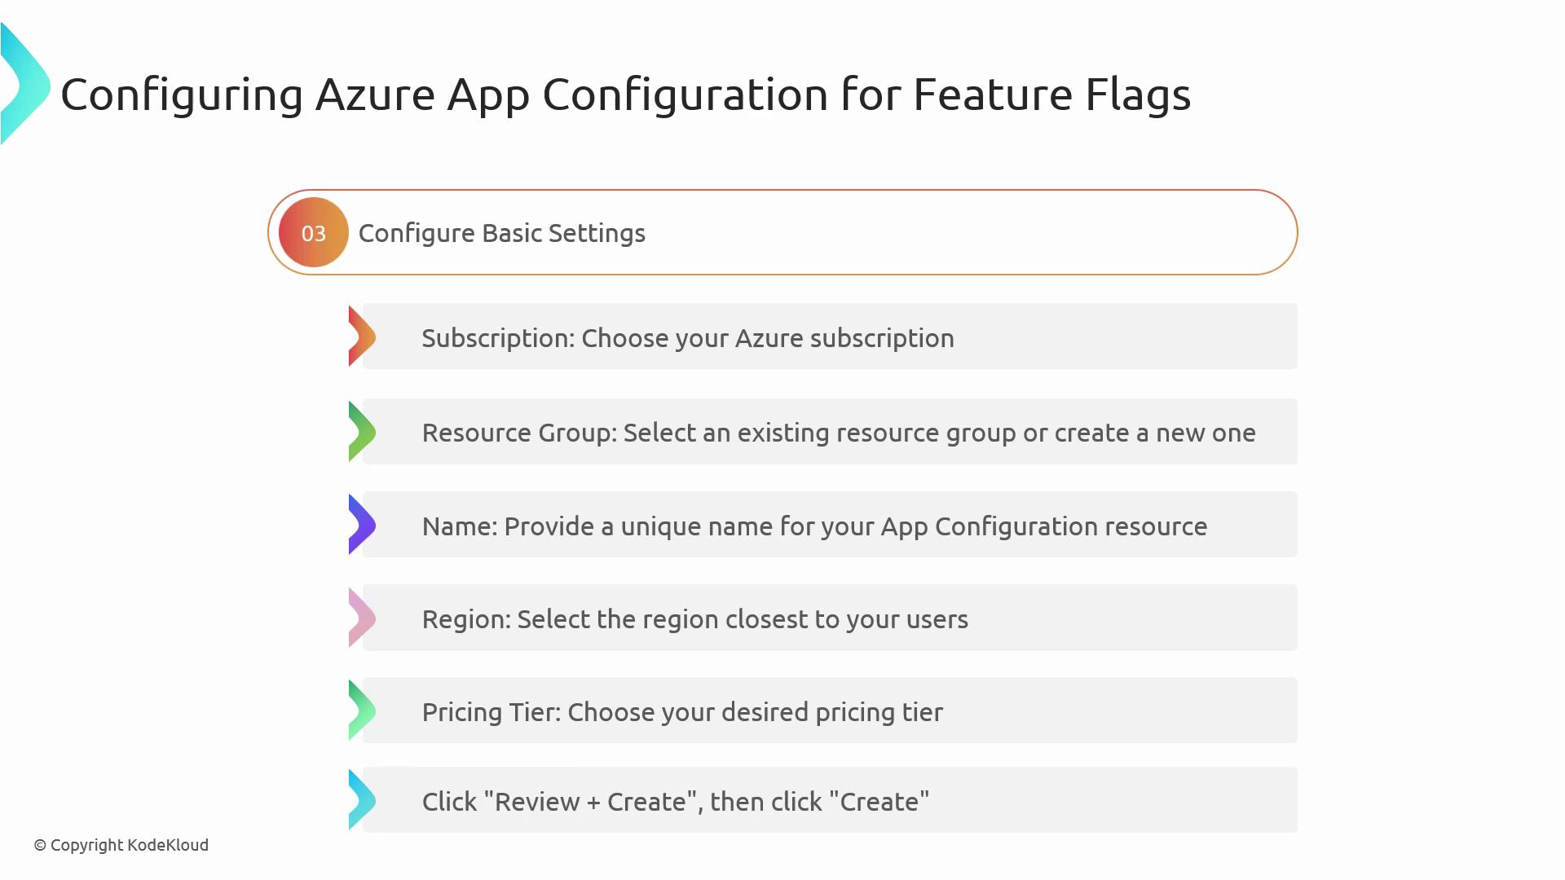Screen dimensions: 1565x880
Task: Click the Copyright KodeKloud footer text
Action: 121,845
